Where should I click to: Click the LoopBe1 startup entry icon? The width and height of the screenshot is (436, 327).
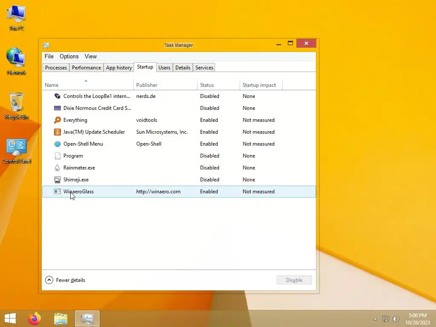tap(57, 96)
